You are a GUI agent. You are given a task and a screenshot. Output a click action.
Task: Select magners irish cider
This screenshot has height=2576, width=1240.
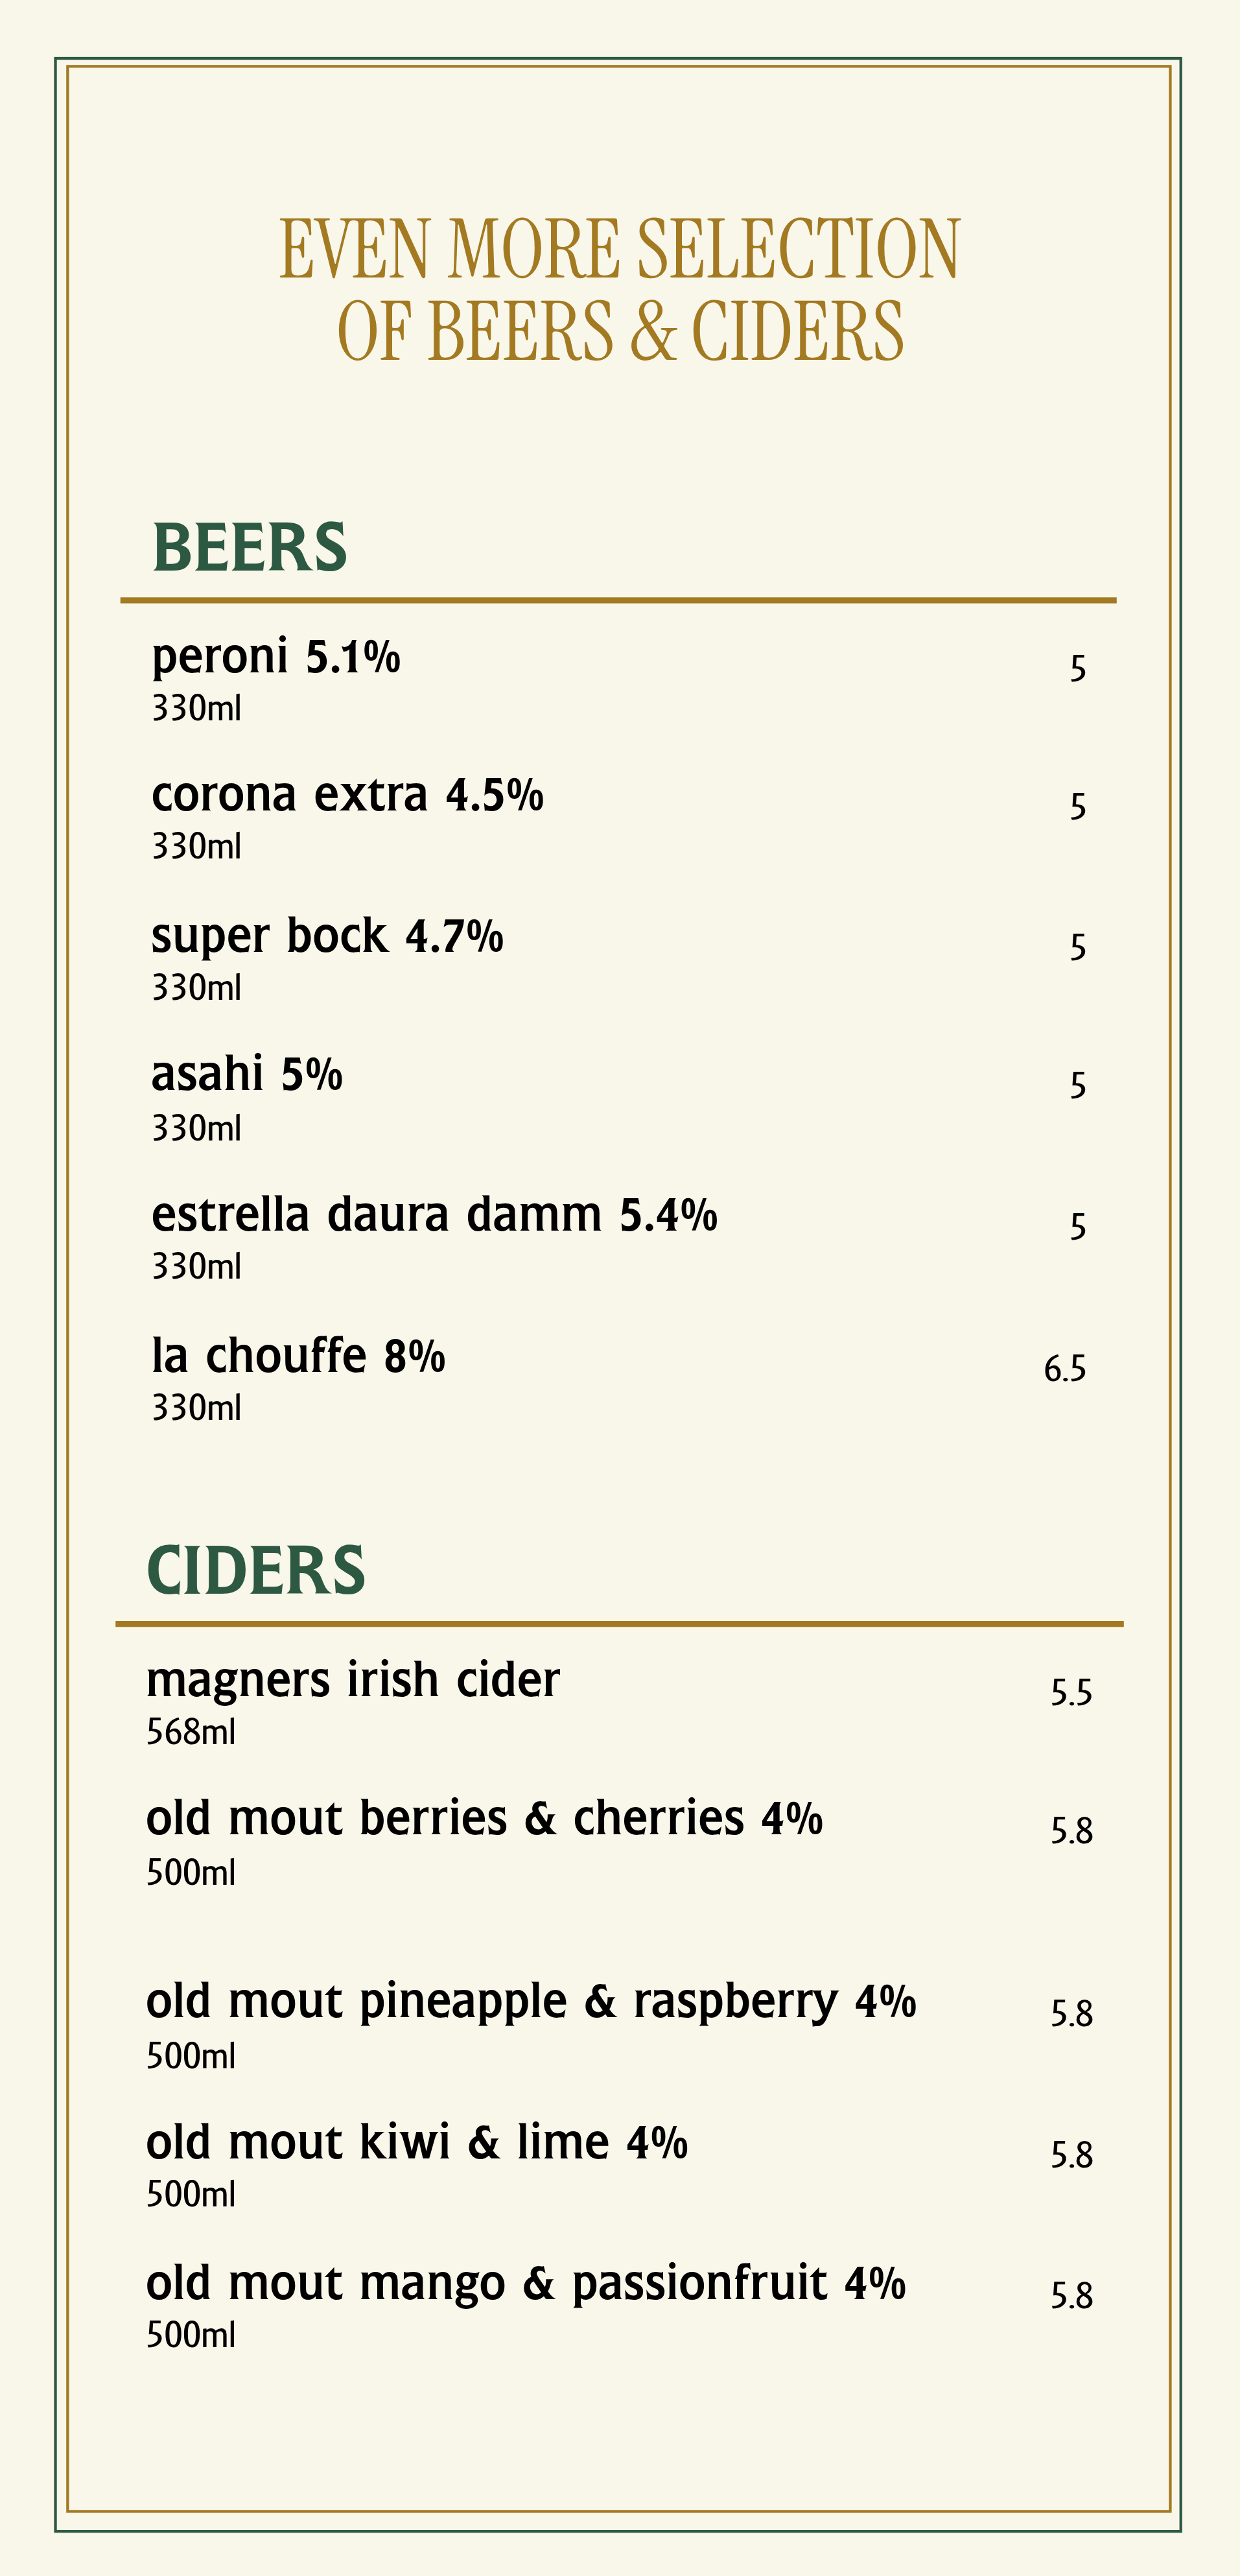[353, 1680]
